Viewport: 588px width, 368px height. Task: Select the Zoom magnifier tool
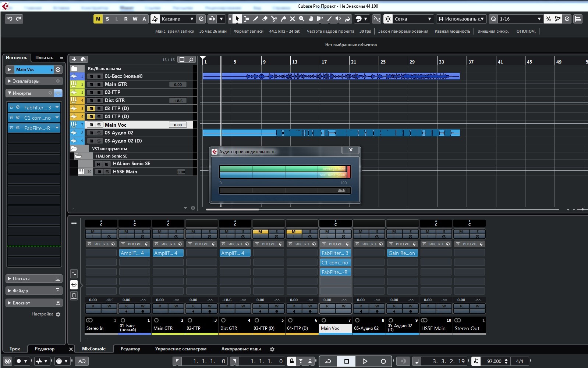tap(302, 19)
